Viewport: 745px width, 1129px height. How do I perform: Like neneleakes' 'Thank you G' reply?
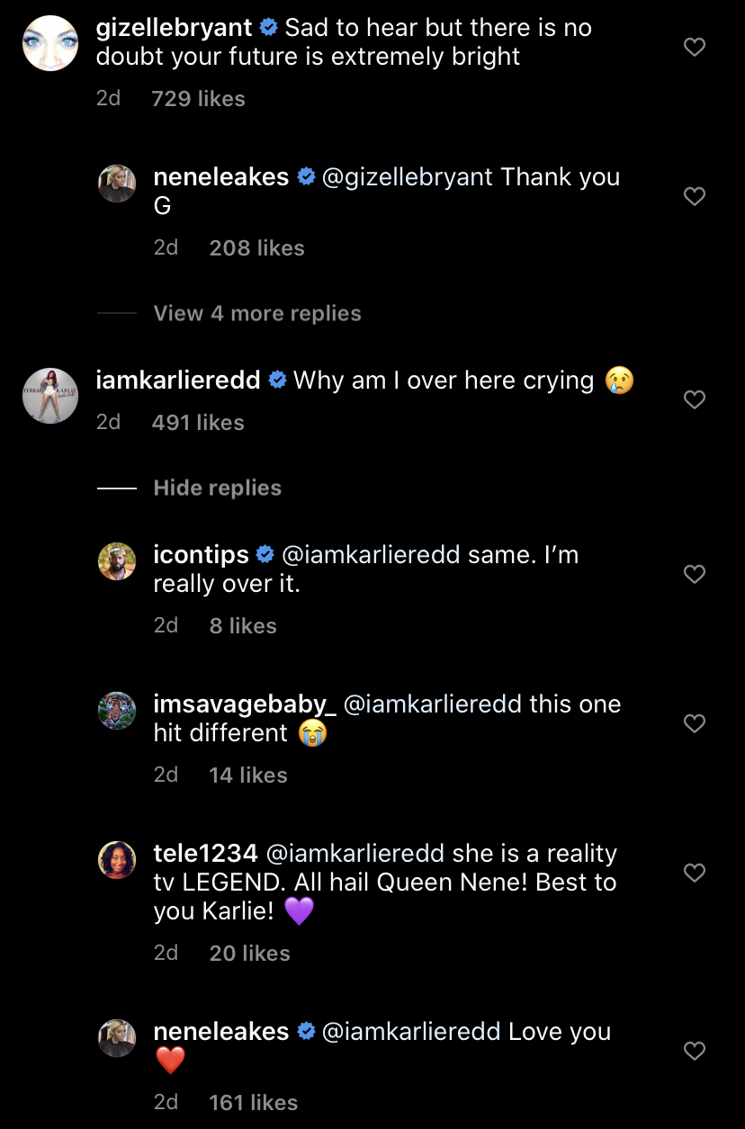tap(695, 196)
